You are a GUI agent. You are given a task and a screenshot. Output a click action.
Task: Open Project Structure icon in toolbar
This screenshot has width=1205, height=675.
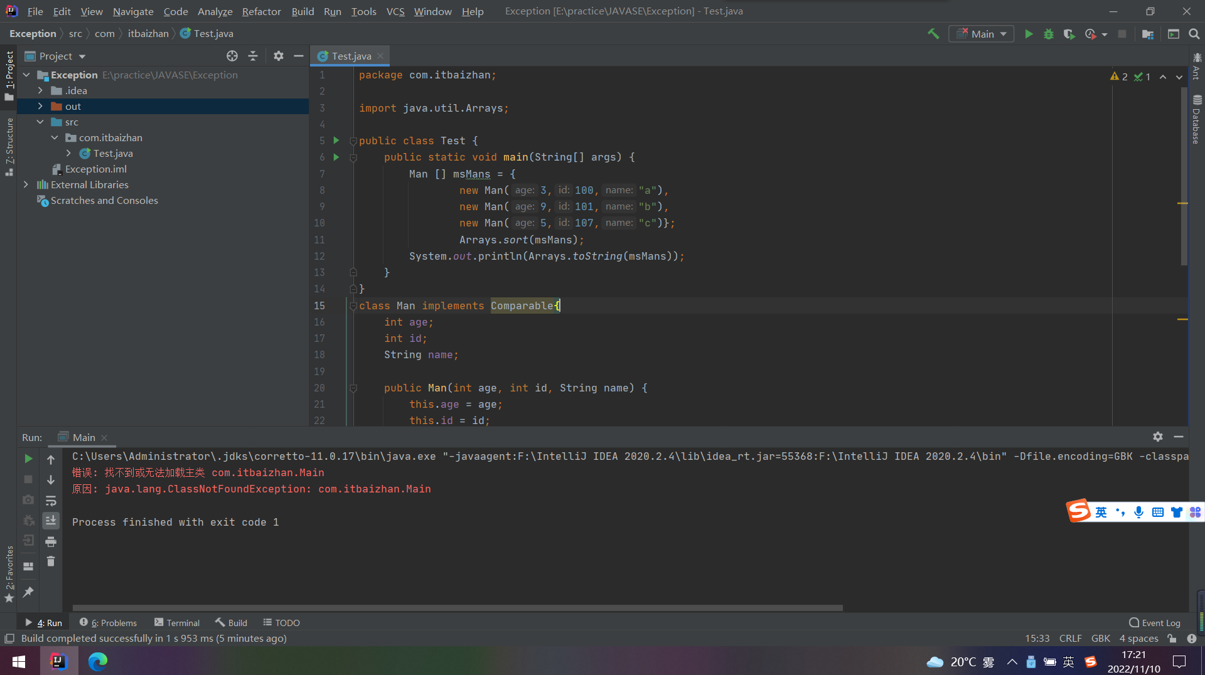[1148, 34]
